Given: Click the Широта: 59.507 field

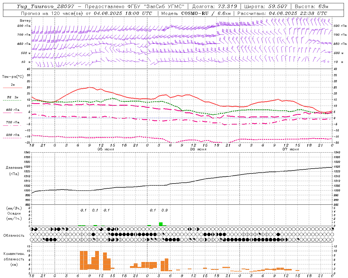Looking at the screenshot, I should 266,7.
